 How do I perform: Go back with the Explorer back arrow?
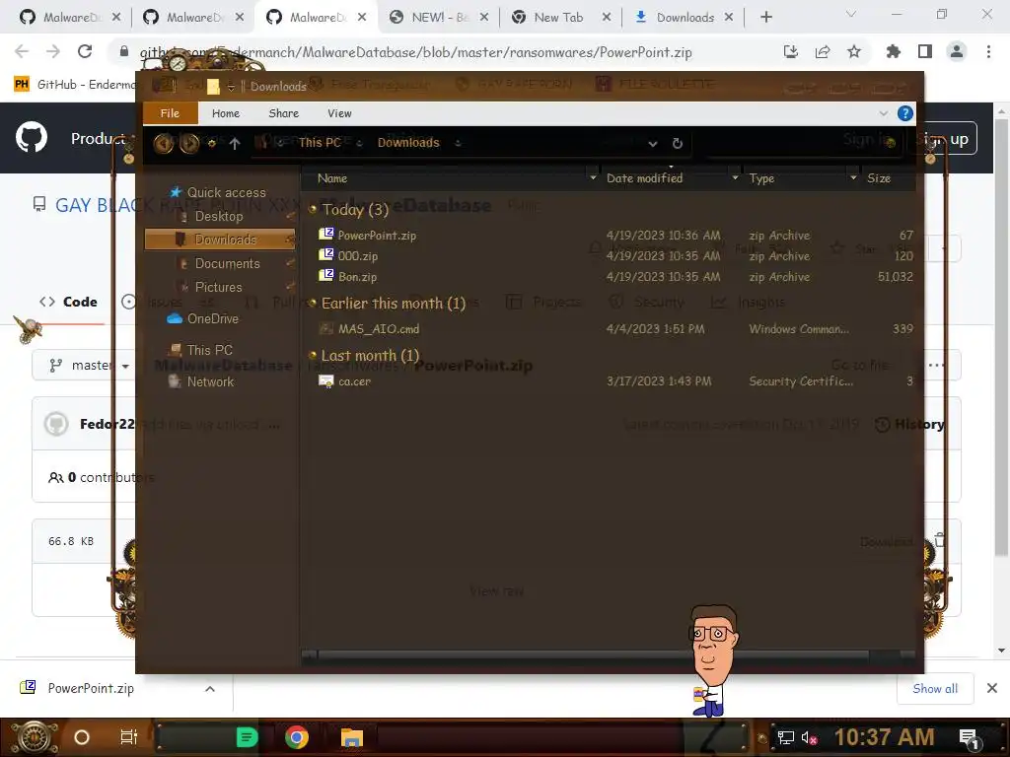(x=164, y=143)
